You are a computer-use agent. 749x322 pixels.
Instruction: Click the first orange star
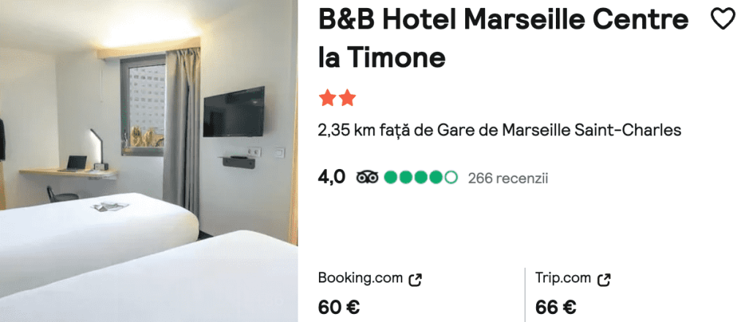tap(328, 98)
